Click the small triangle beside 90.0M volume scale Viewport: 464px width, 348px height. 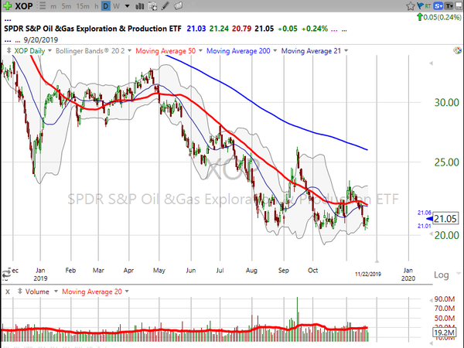[432, 300]
